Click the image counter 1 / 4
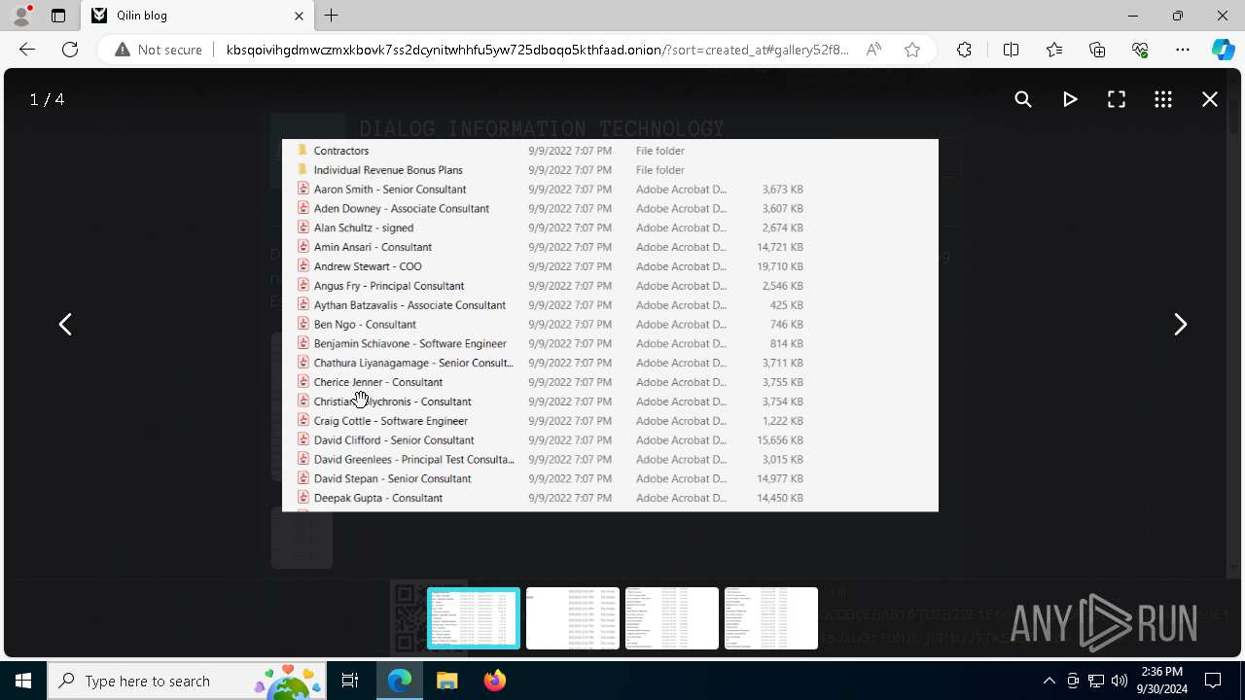The image size is (1245, 700). pyautogui.click(x=47, y=99)
